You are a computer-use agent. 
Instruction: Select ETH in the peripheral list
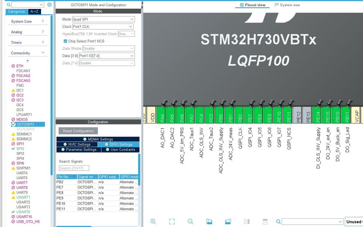click(x=20, y=66)
